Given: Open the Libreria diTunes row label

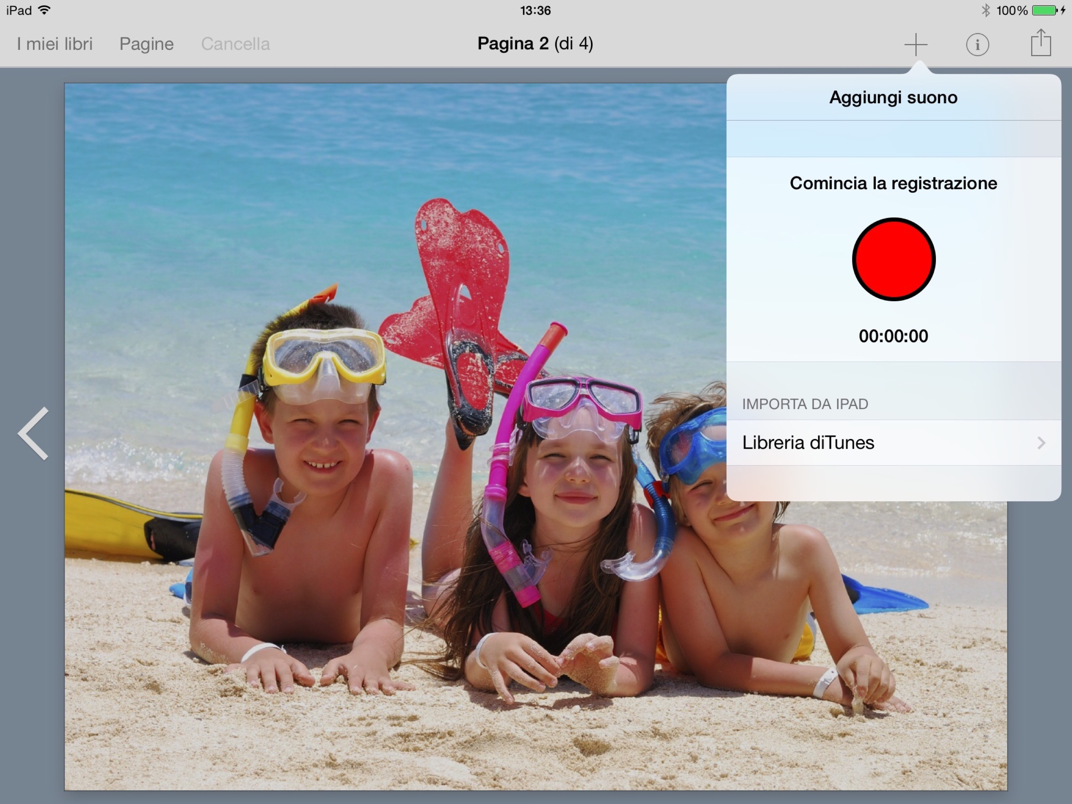Looking at the screenshot, I should tap(808, 443).
